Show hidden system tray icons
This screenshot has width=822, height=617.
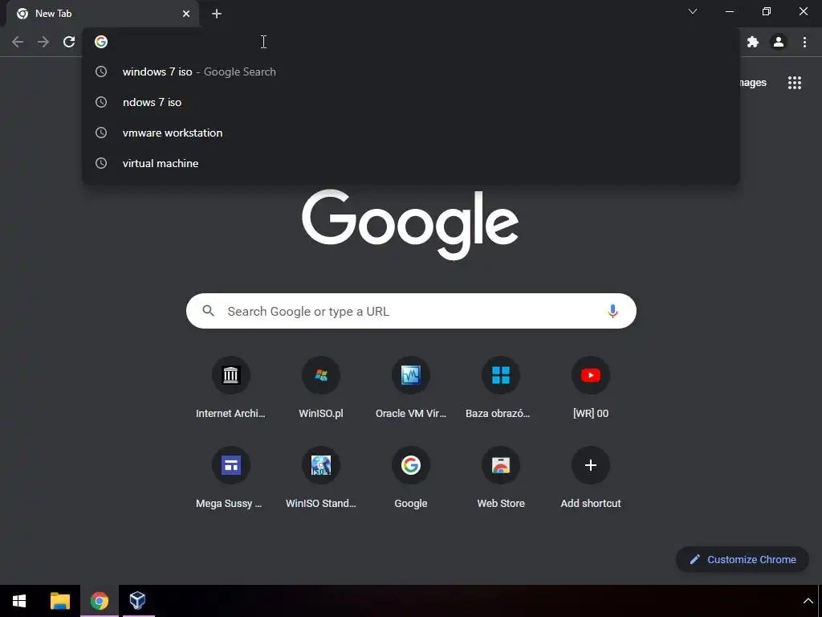point(808,601)
